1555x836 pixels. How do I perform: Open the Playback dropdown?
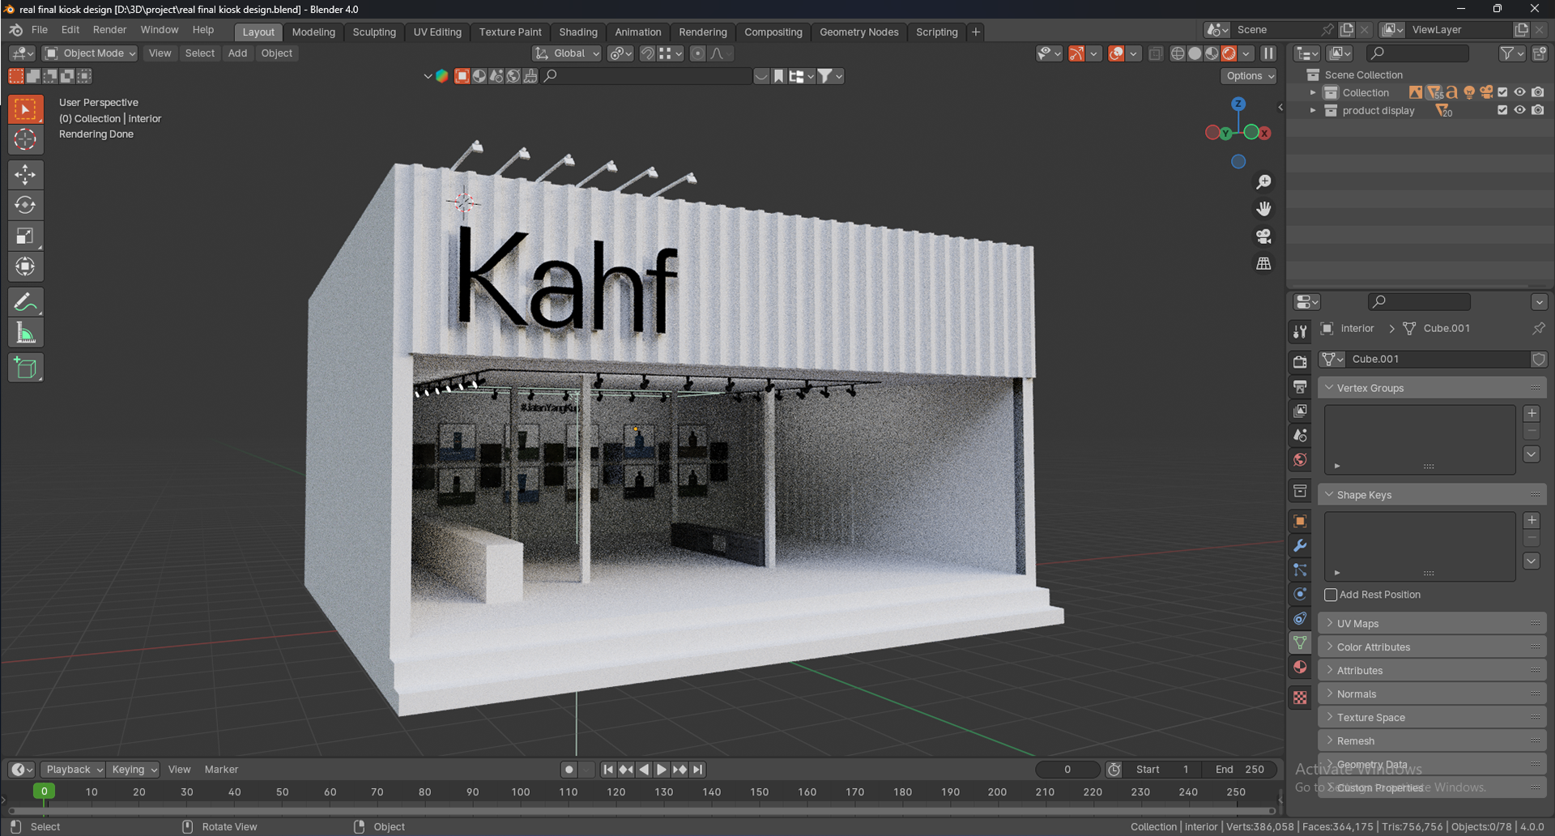click(73, 770)
